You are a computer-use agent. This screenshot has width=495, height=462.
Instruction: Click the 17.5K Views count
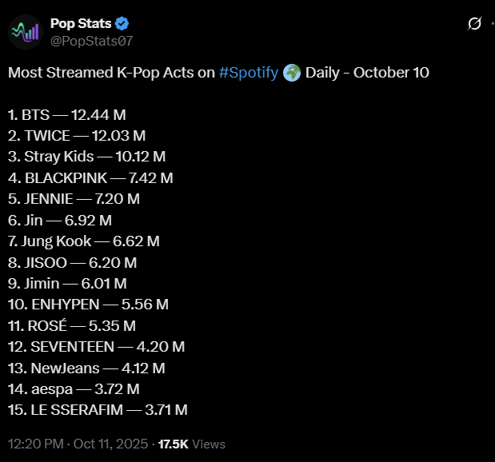(192, 444)
